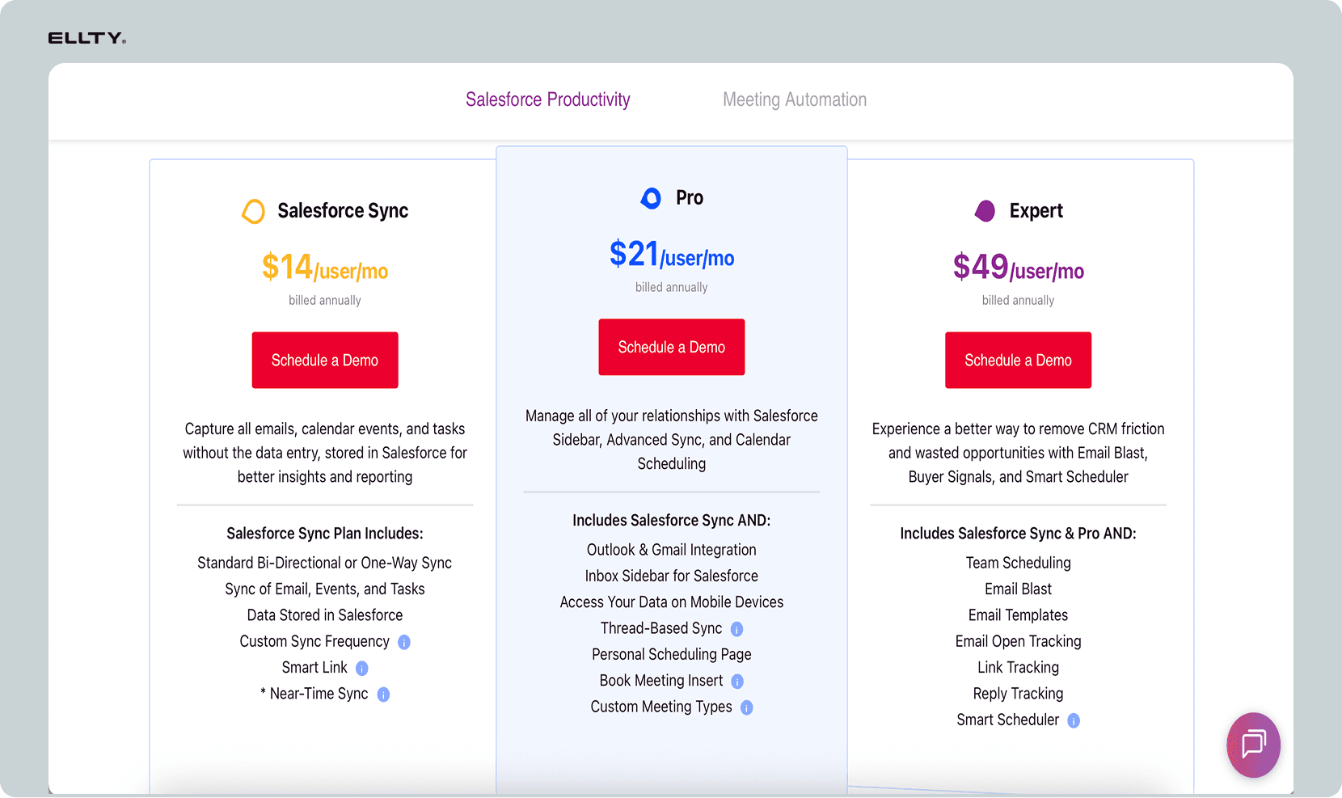Click the Salesforce Sync plan yellow icon

pyautogui.click(x=254, y=211)
